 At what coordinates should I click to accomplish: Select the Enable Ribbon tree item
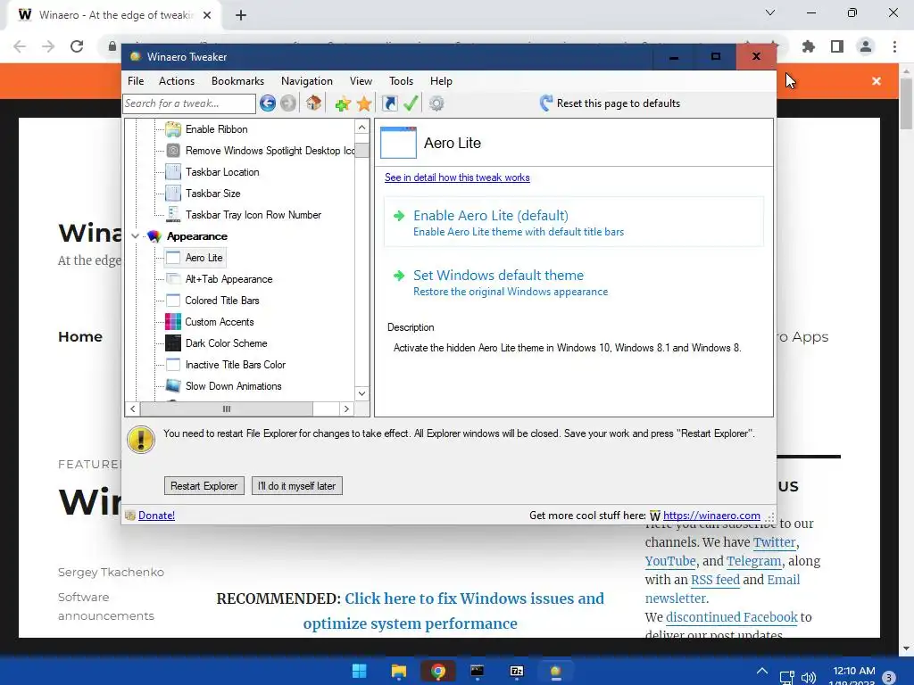coord(216,129)
